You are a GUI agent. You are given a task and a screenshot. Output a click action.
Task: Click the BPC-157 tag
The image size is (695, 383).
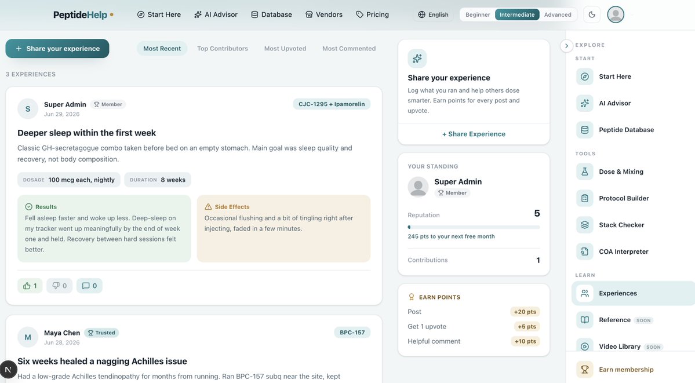(x=352, y=333)
